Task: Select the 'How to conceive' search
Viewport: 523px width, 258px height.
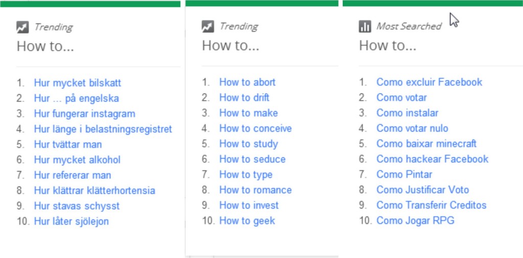Action: (x=255, y=128)
